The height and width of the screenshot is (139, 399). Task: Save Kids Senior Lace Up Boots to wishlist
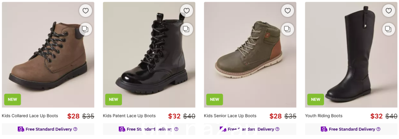click(287, 11)
